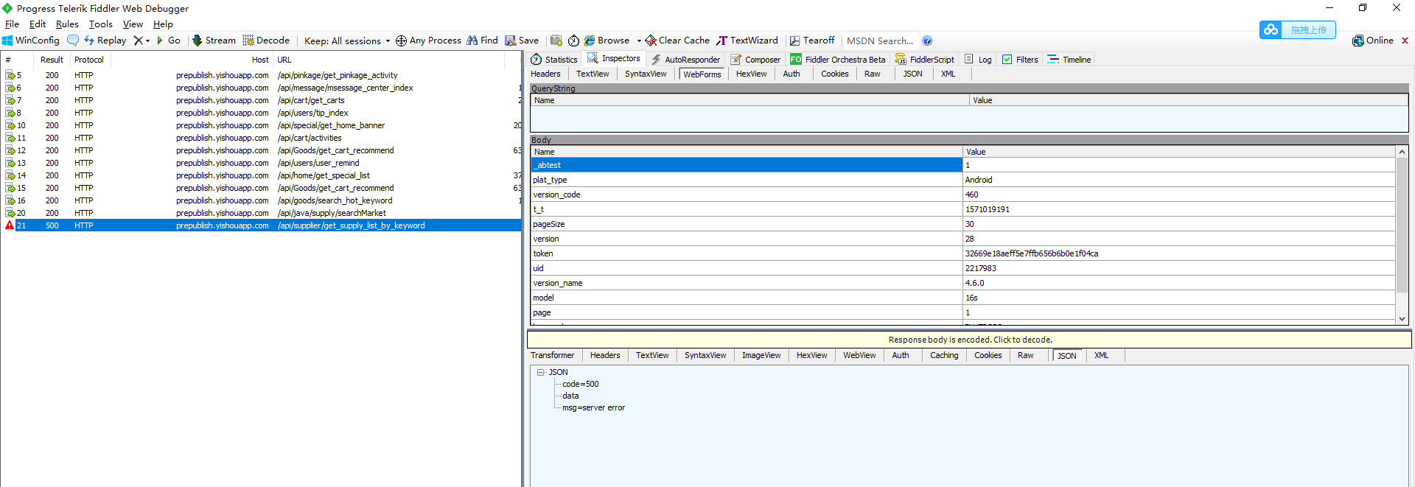Select the error icon of session 21

10,225
